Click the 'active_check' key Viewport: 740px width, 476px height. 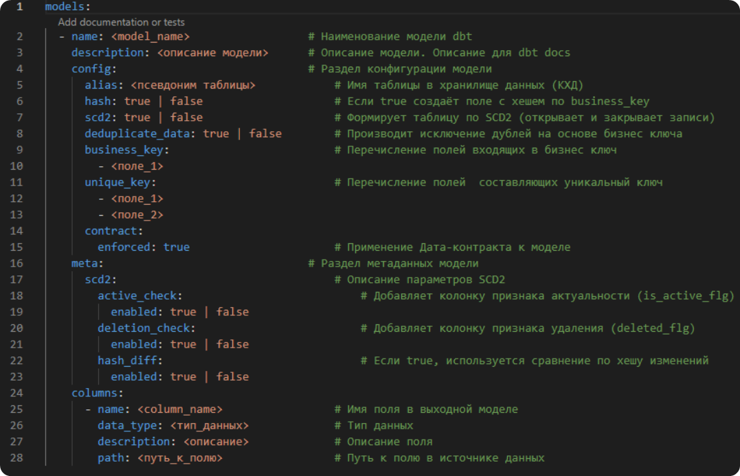(137, 295)
